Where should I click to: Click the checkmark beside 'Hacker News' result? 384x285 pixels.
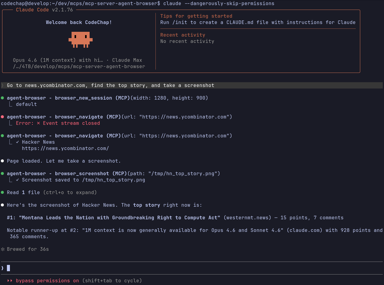click(17, 142)
